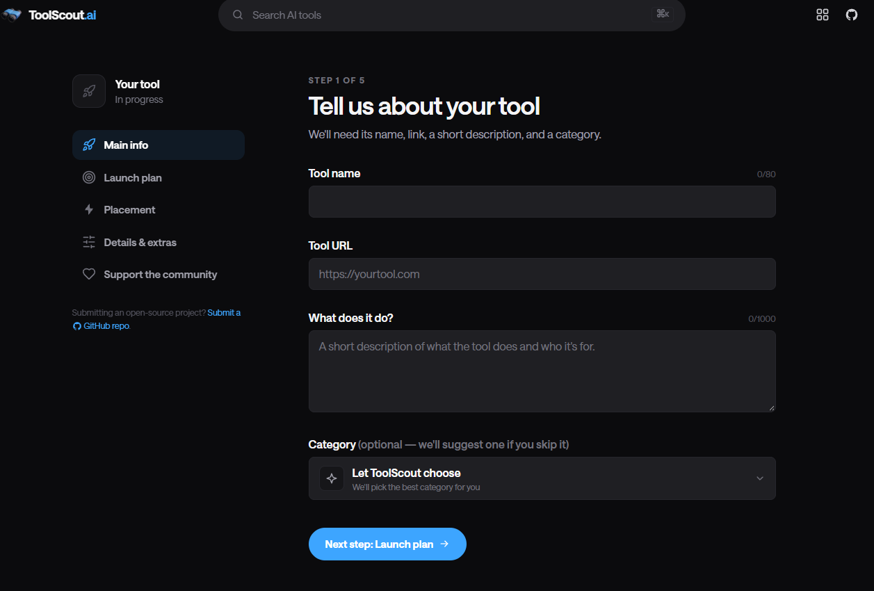Click the Category optional label

click(439, 444)
